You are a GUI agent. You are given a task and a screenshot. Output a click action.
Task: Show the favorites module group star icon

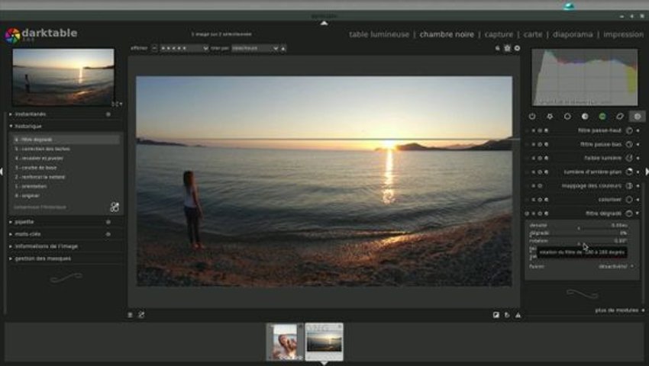[550, 117]
